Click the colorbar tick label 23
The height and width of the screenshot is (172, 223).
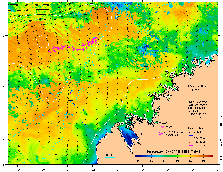tap(151, 161)
